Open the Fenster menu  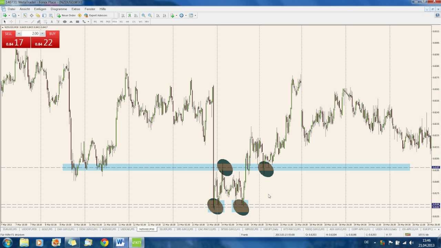pyautogui.click(x=90, y=9)
